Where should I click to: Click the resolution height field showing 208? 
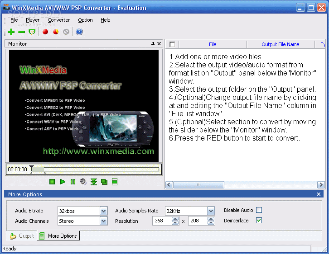click(198, 221)
